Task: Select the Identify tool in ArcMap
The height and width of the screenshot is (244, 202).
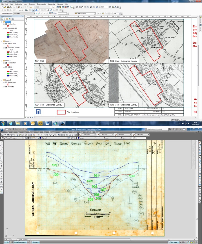Action: point(36,10)
